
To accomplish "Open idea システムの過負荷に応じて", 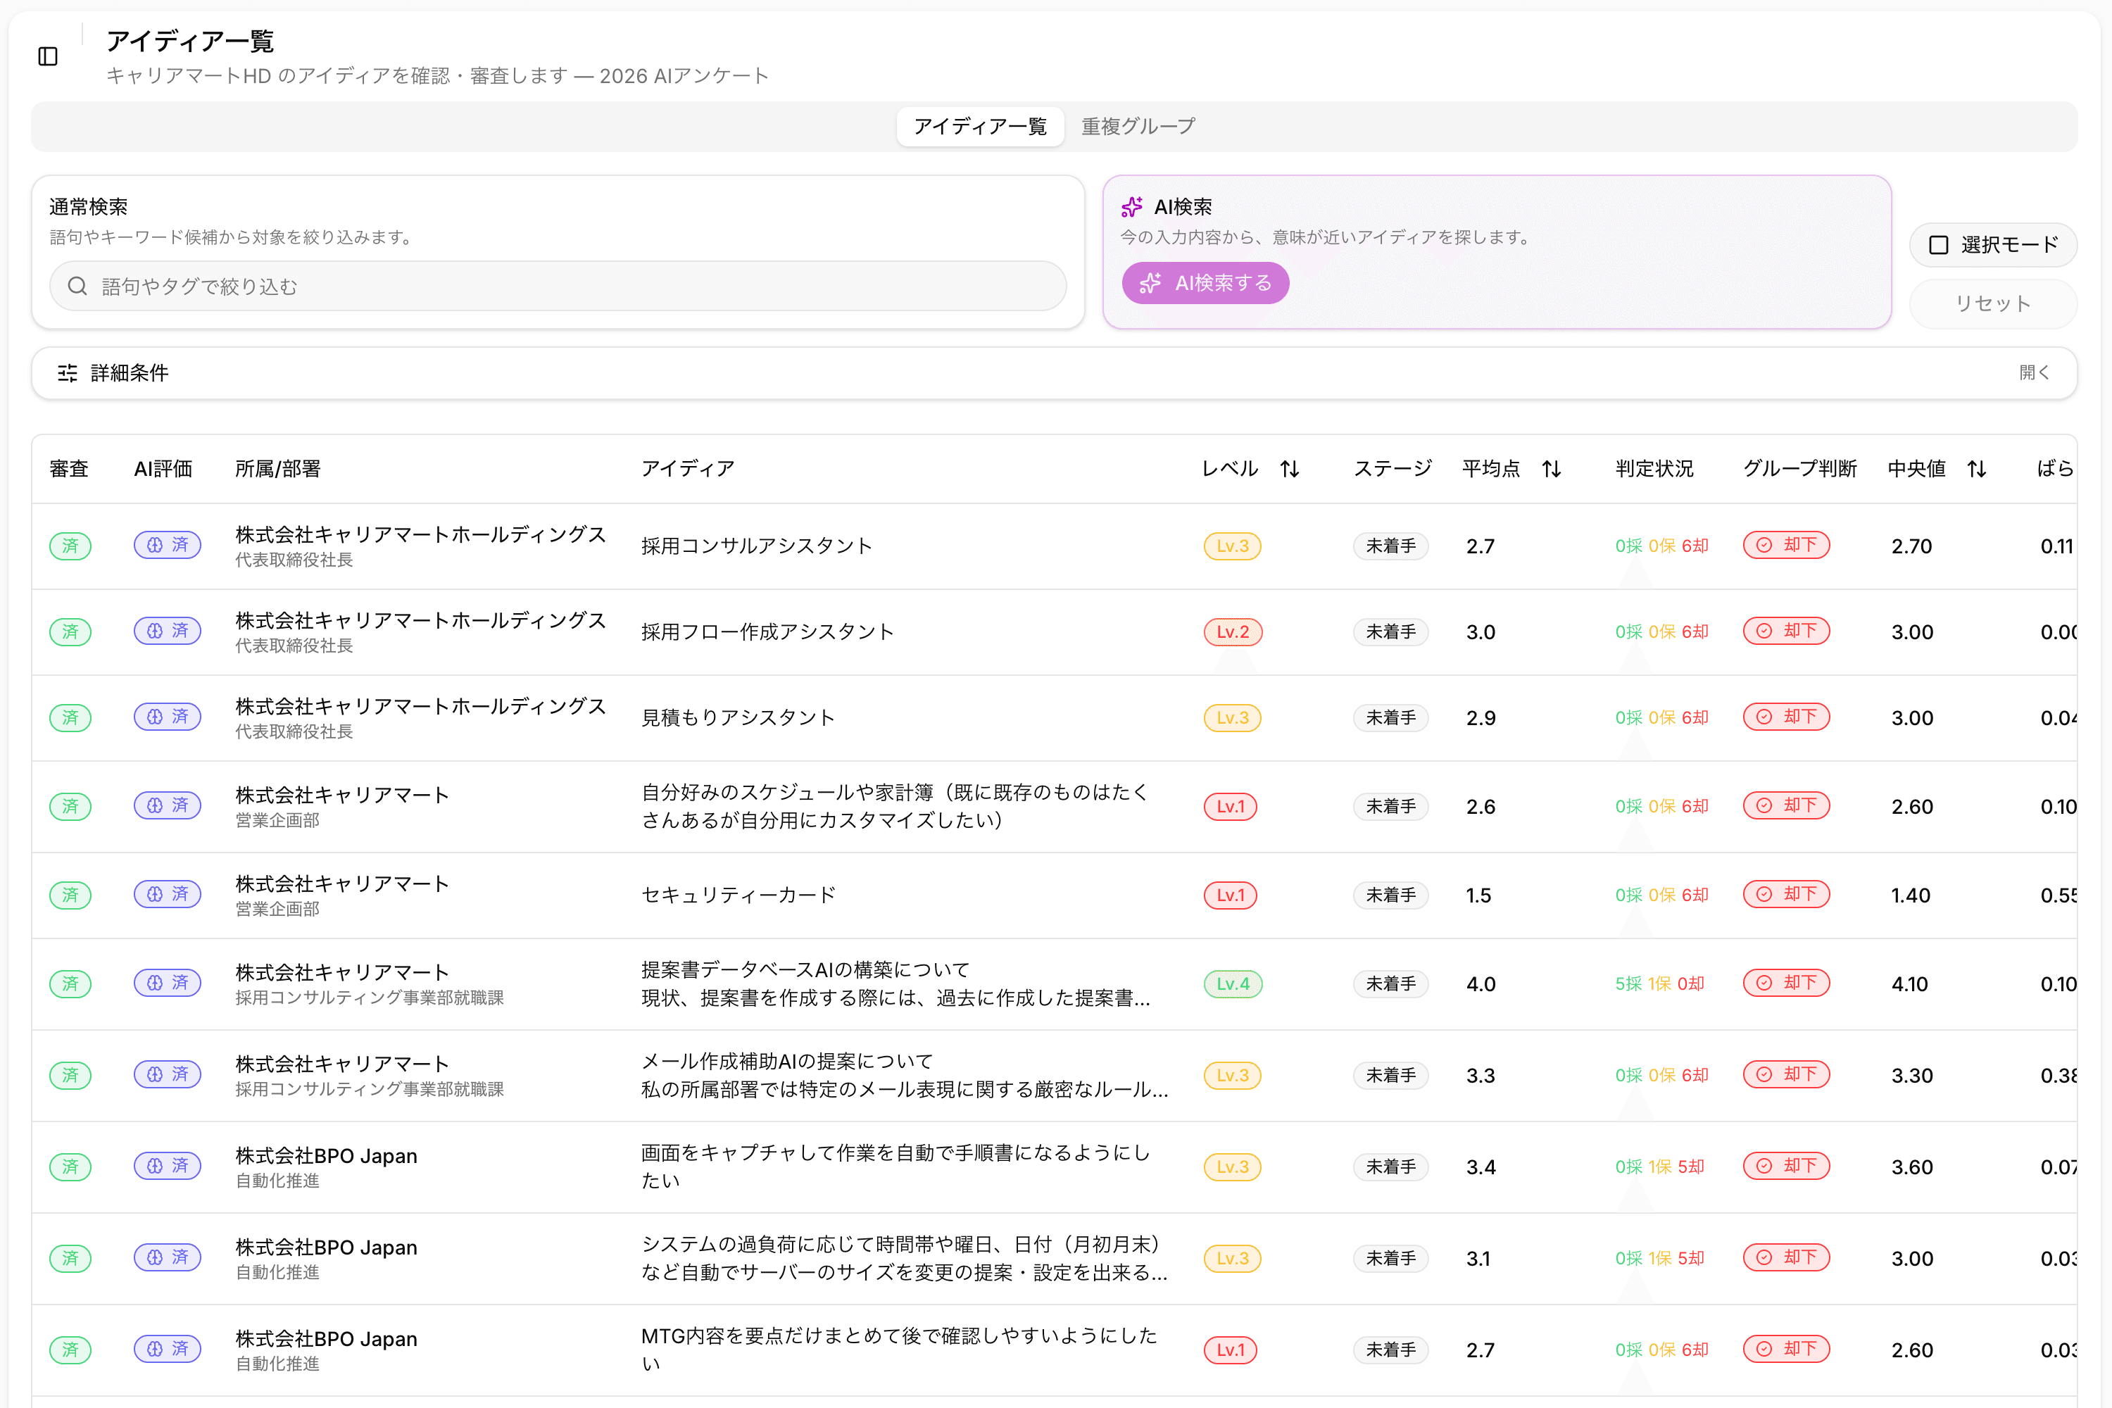I will (904, 1258).
